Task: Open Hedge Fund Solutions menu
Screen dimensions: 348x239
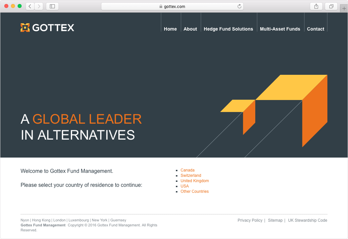Action: (228, 29)
